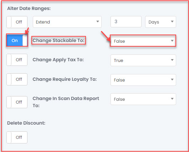The image size is (189, 152).
Task: Click the arrow icon on Require Loyalty dropdown
Action: pos(172,79)
